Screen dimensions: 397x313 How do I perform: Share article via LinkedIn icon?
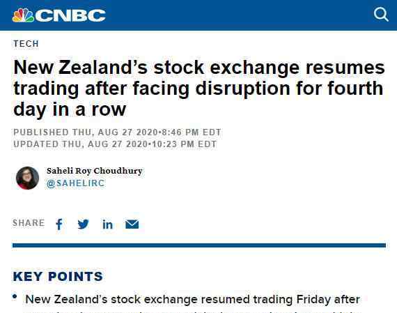coord(107,224)
